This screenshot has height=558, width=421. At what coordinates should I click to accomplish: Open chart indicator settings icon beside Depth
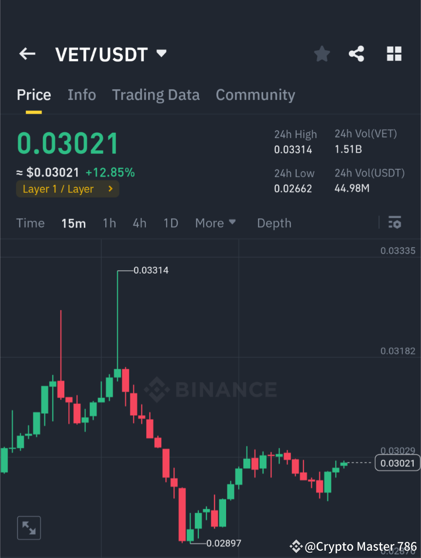395,223
